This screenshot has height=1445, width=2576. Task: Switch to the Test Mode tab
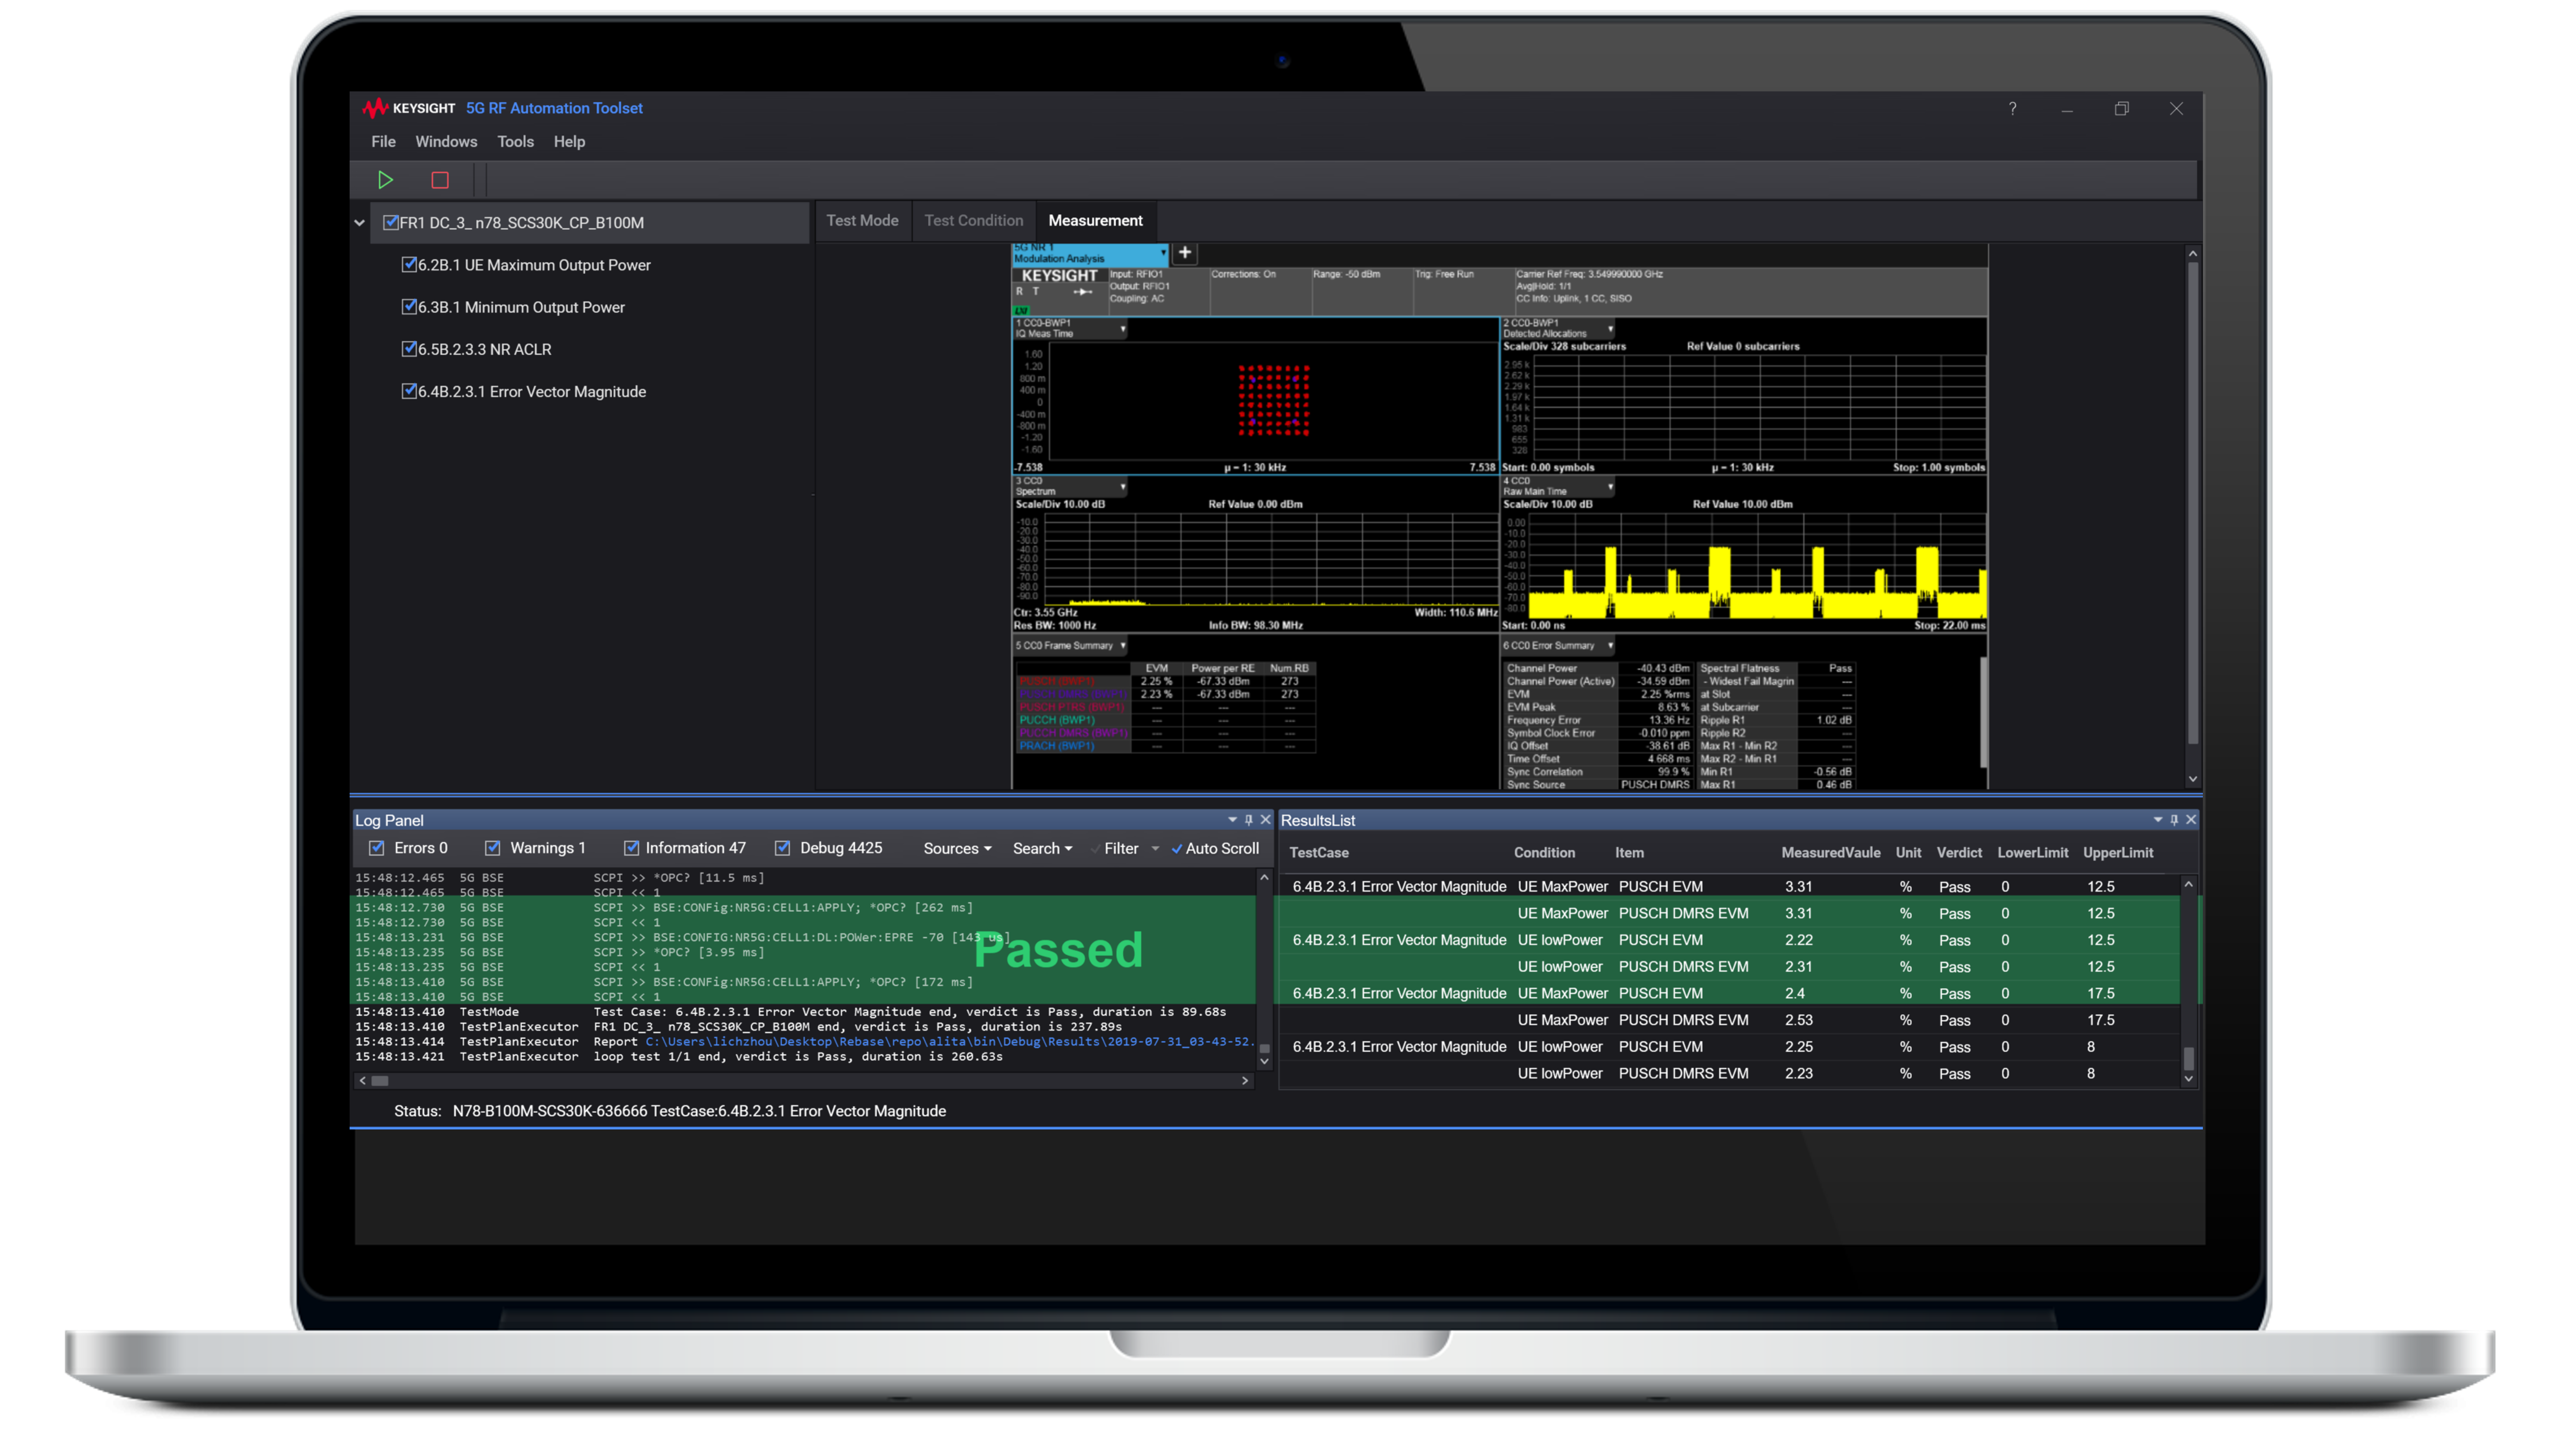click(862, 221)
